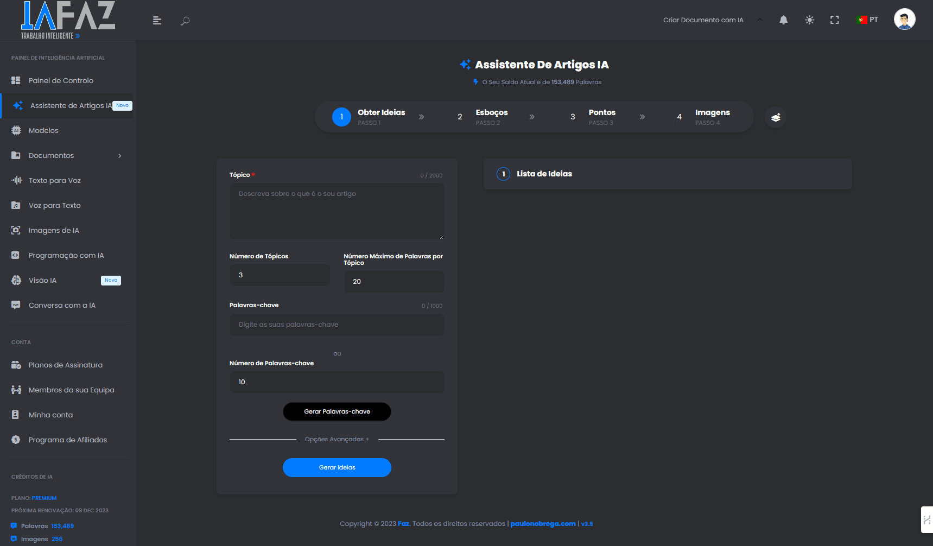This screenshot has height=546, width=933.
Task: Click the layers icon beside steps
Action: pyautogui.click(x=776, y=117)
